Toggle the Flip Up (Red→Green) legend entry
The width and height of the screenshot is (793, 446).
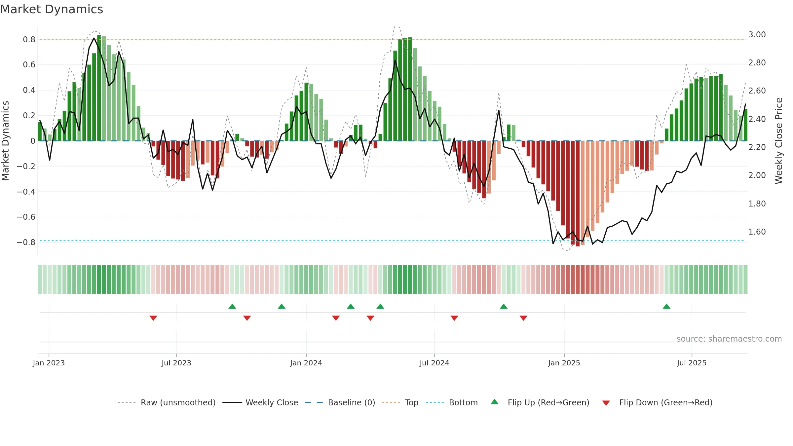540,402
